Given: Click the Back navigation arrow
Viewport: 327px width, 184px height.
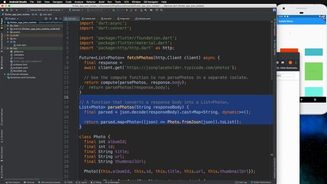Looking at the screenshot, I should [x=17, y=10].
